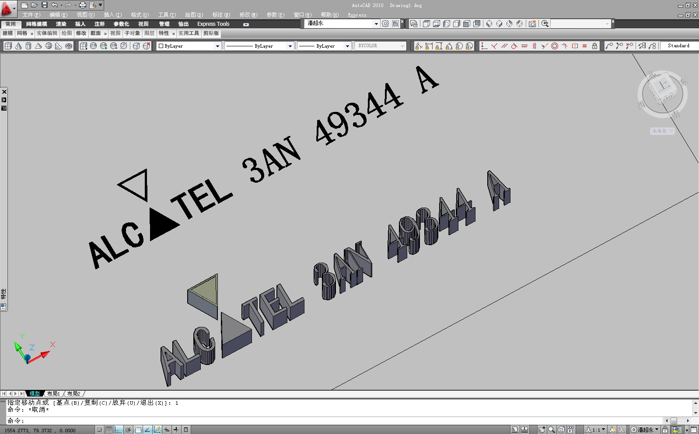The height and width of the screenshot is (434, 699).
Task: Toggle ortho mode in status bar
Action: click(x=119, y=430)
